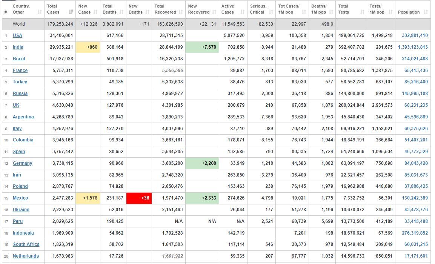The image size is (435, 264).
Task: Open the Netherlands country link
Action: click(26, 256)
